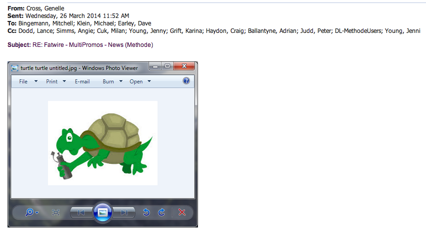Viewport: 426px width, 233px height.
Task: Click the actual size fit button
Action: pyautogui.click(x=55, y=213)
